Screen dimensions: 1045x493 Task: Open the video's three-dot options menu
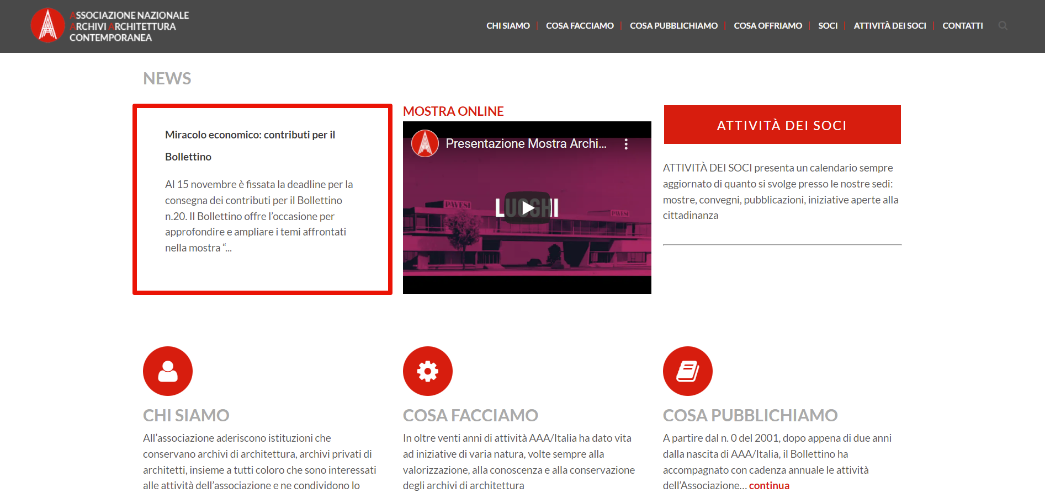[625, 144]
